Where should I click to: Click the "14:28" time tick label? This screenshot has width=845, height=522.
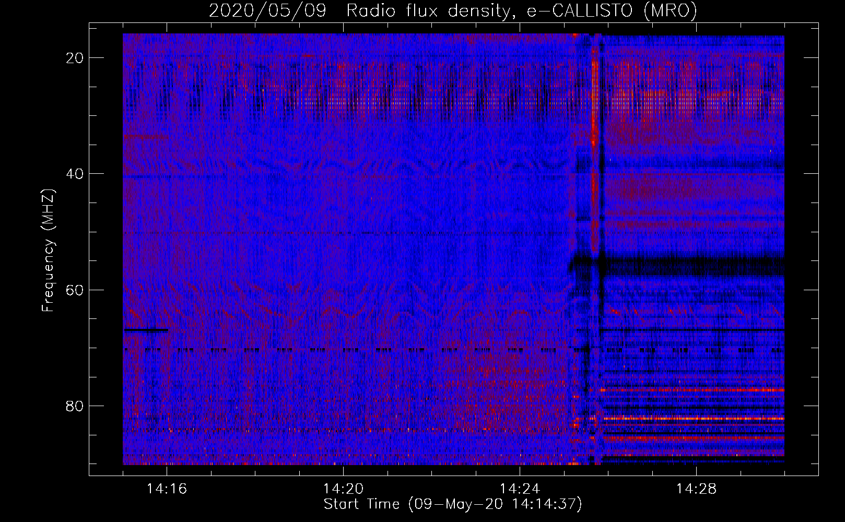point(696,489)
